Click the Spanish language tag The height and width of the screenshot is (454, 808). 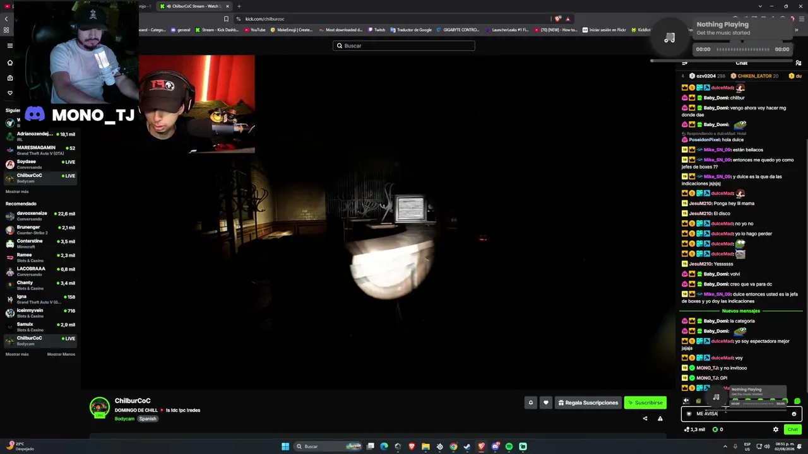pos(148,419)
